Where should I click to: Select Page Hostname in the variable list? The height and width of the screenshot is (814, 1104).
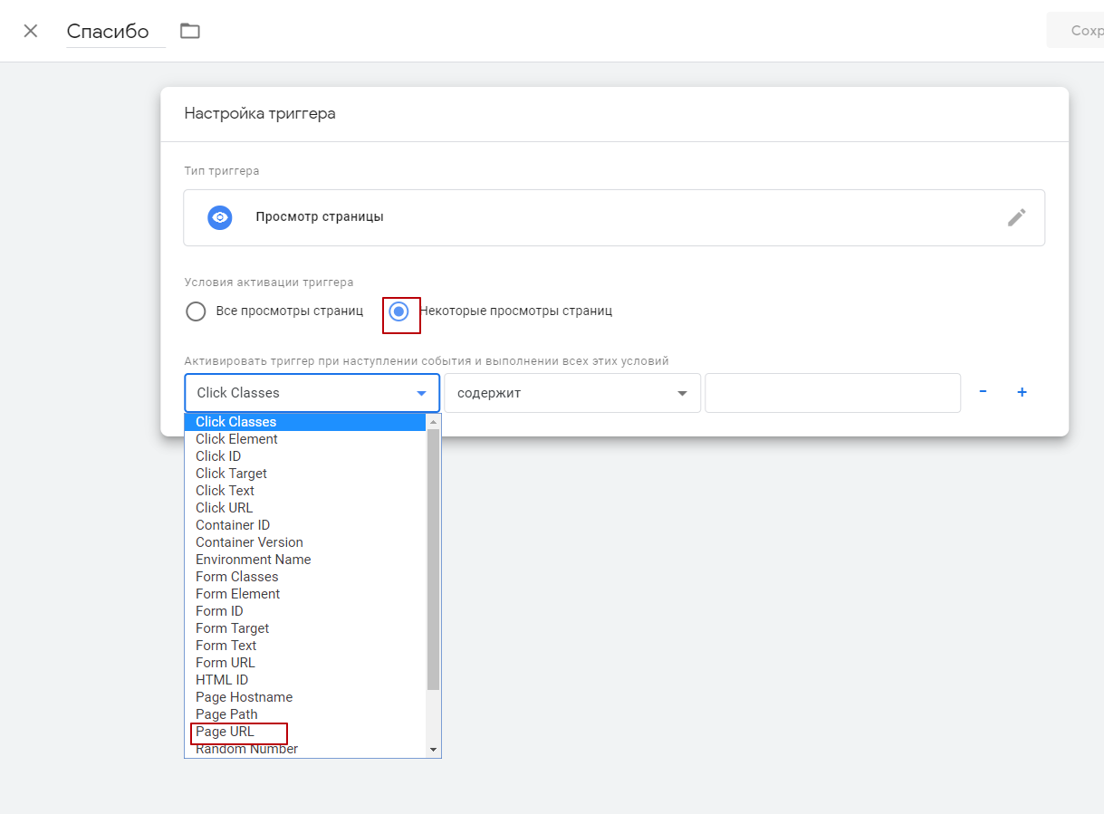click(244, 697)
